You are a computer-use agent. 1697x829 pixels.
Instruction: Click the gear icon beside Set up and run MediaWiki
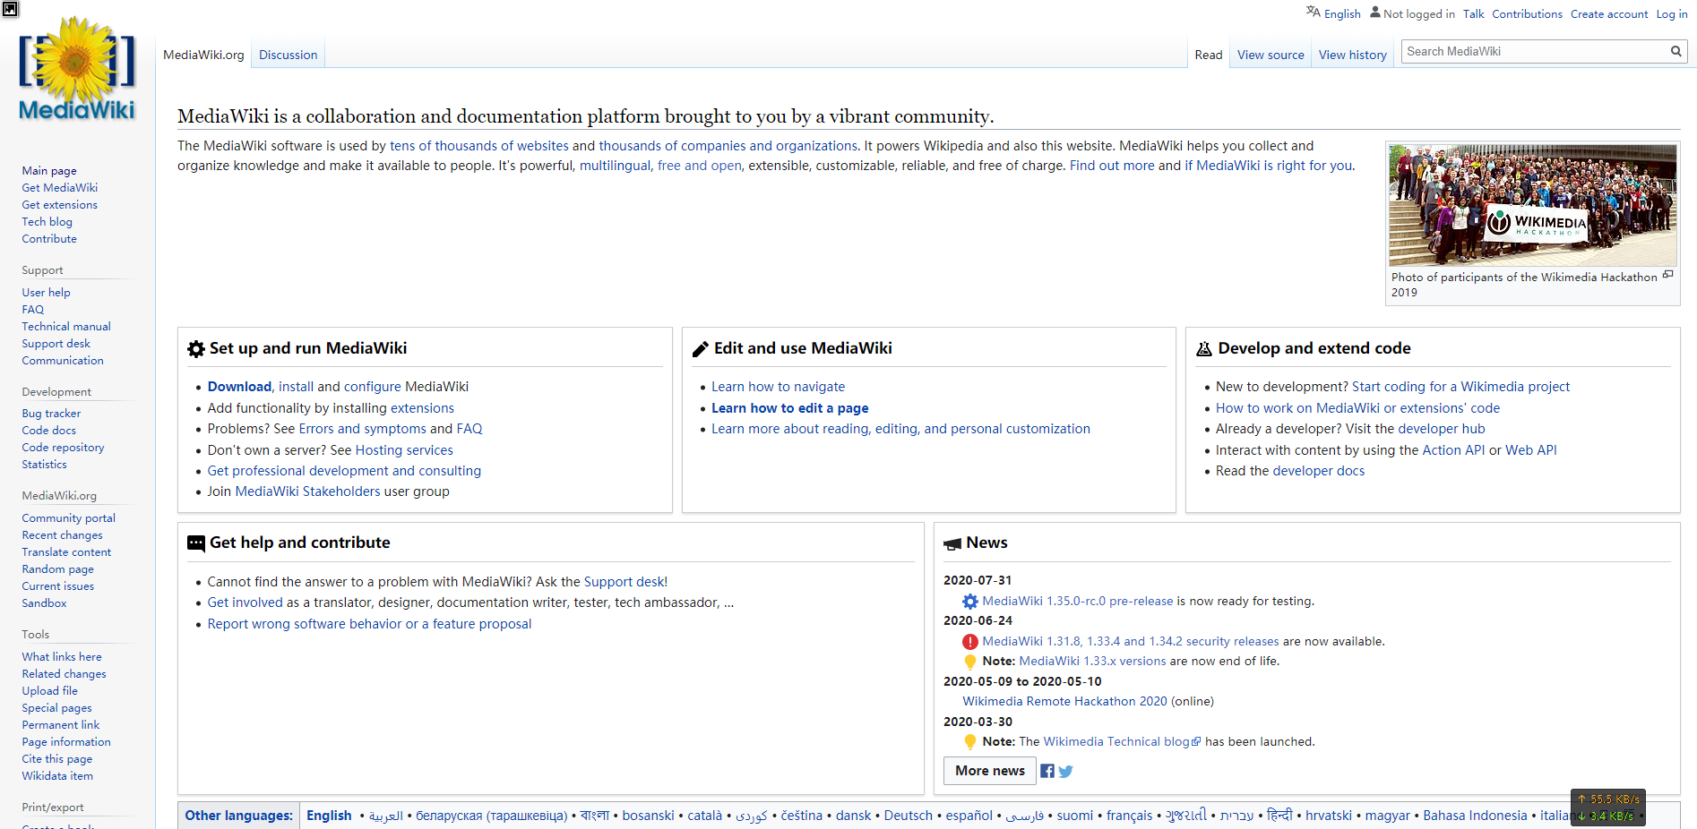click(x=196, y=349)
